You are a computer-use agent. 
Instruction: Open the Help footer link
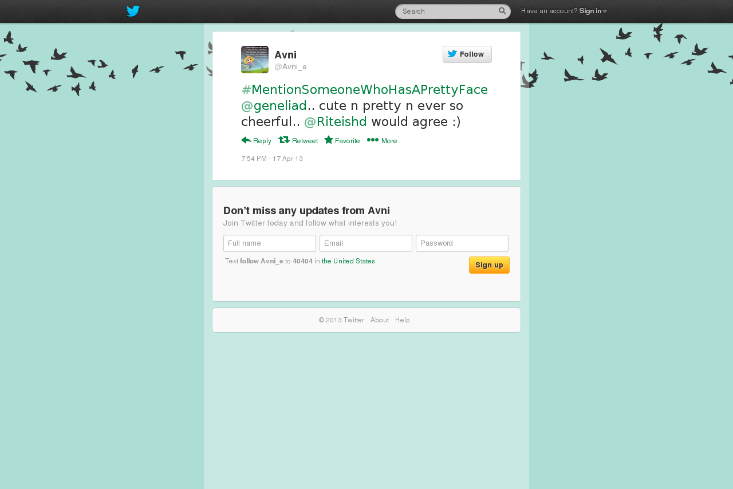[403, 320]
